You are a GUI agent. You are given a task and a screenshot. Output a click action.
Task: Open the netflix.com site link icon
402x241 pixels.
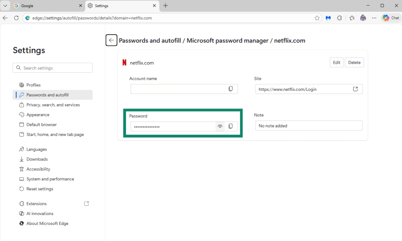click(x=355, y=89)
